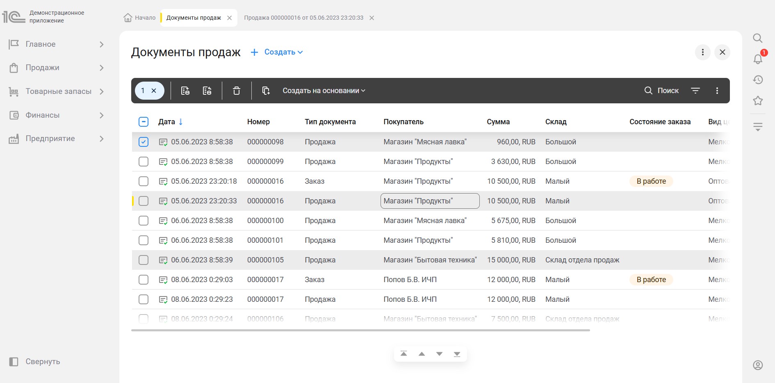Open global search in the right panel
775x383 pixels.
click(758, 38)
